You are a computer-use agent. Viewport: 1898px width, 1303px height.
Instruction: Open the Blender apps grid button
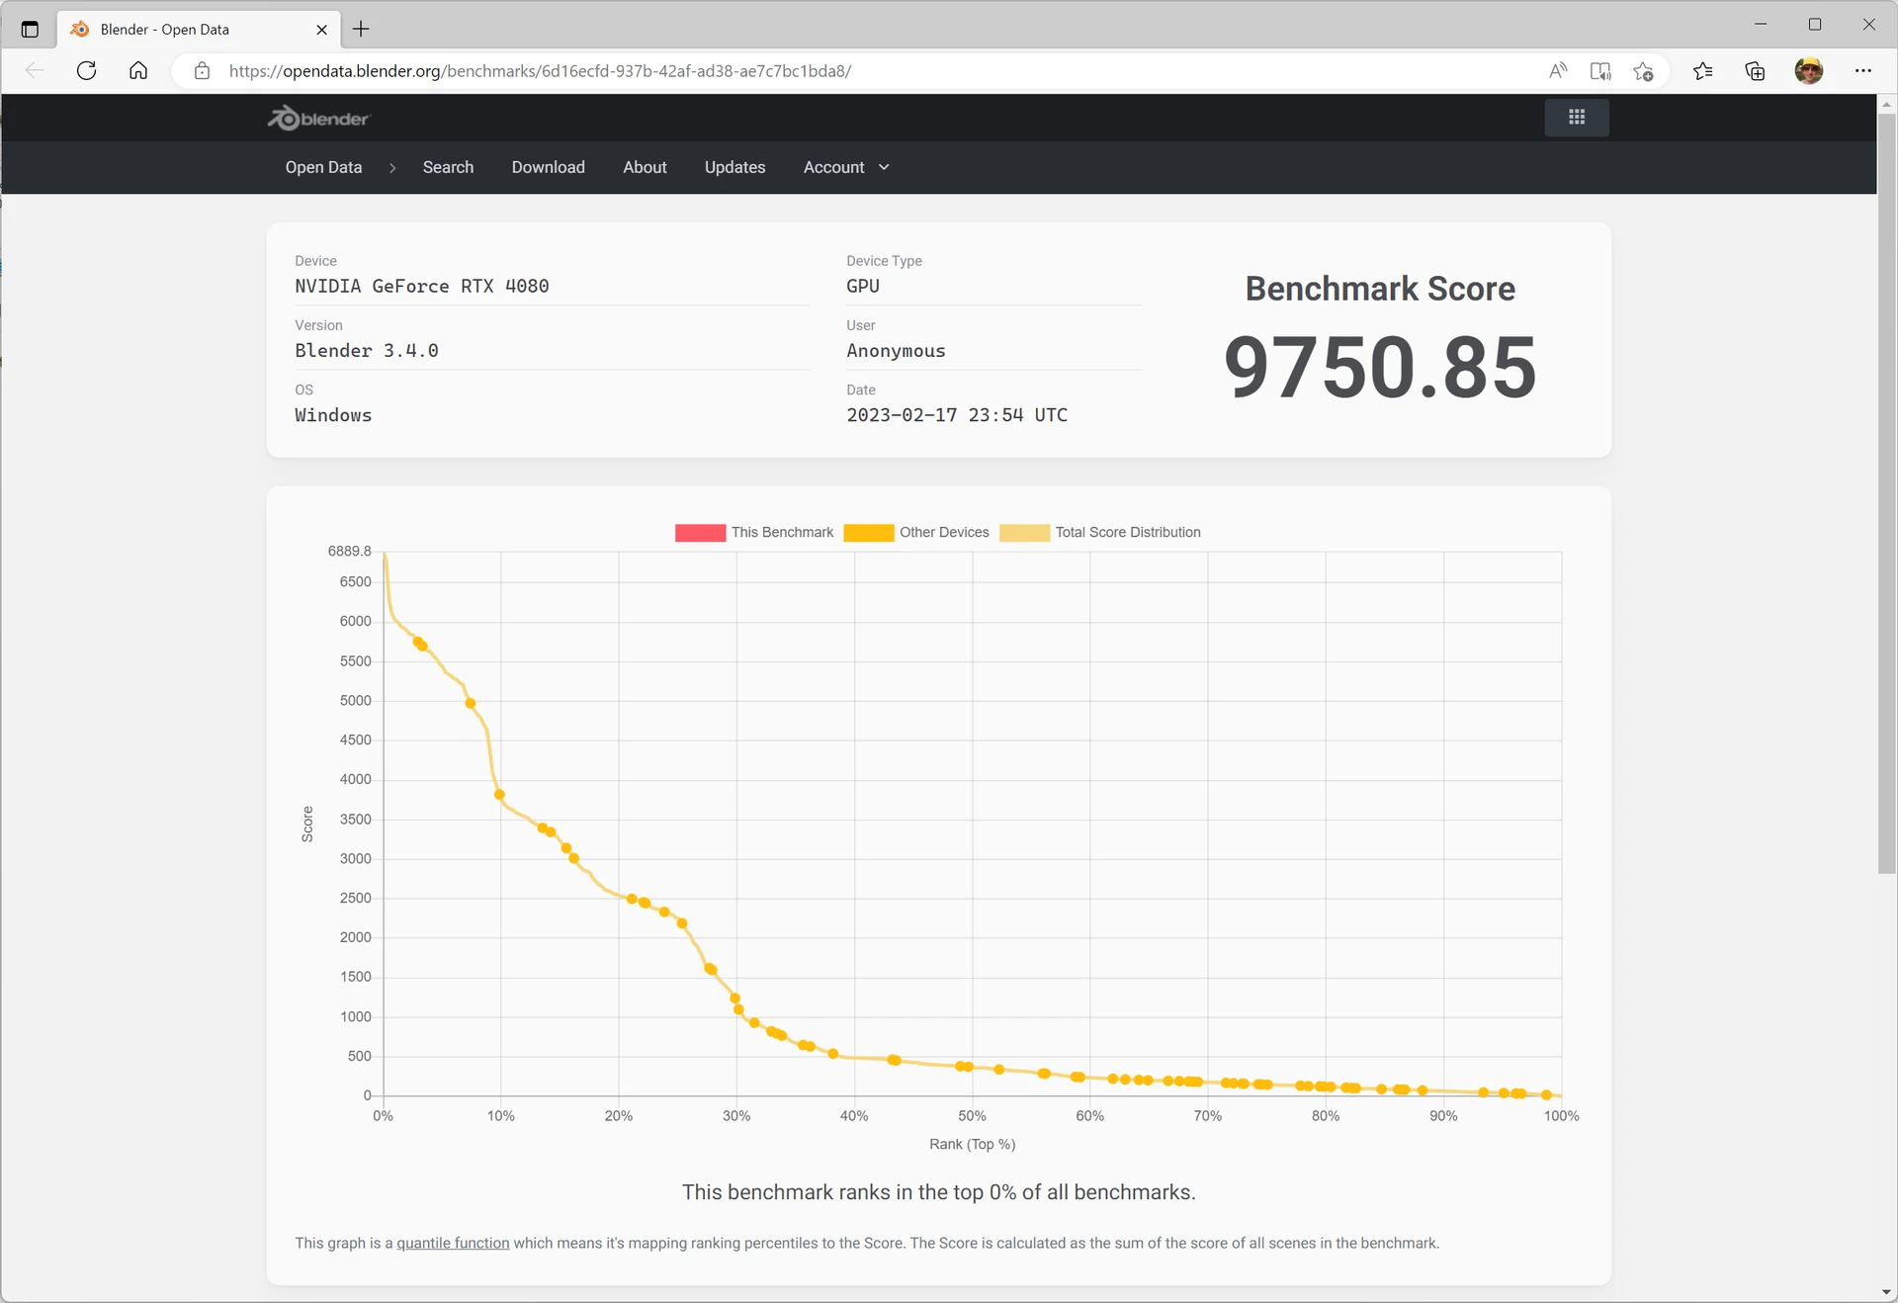coord(1577,118)
